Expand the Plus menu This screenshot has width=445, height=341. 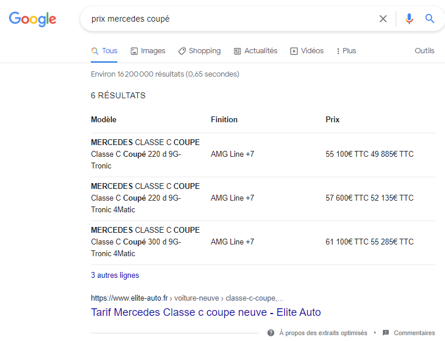click(x=346, y=51)
